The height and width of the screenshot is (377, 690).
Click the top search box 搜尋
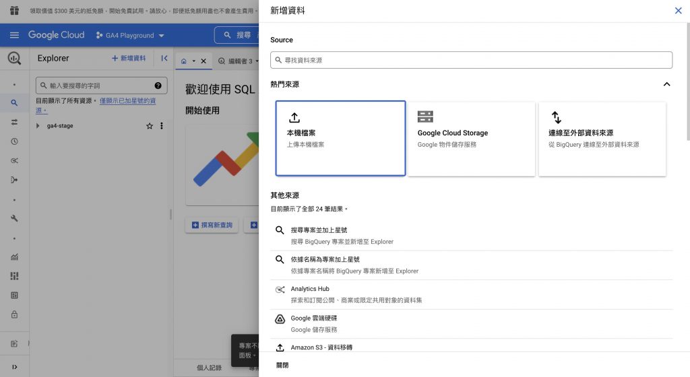[x=238, y=35]
